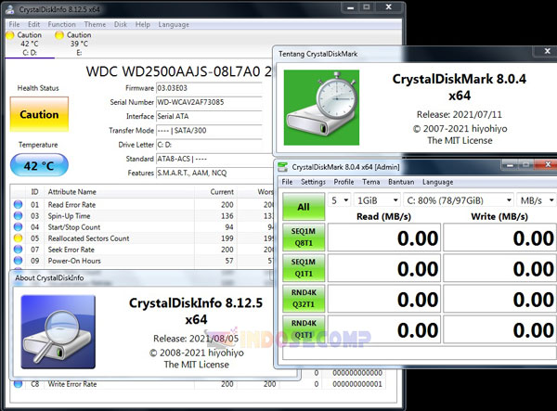Run the RND4K Q1T1 test
The image size is (557, 411).
pos(304,329)
